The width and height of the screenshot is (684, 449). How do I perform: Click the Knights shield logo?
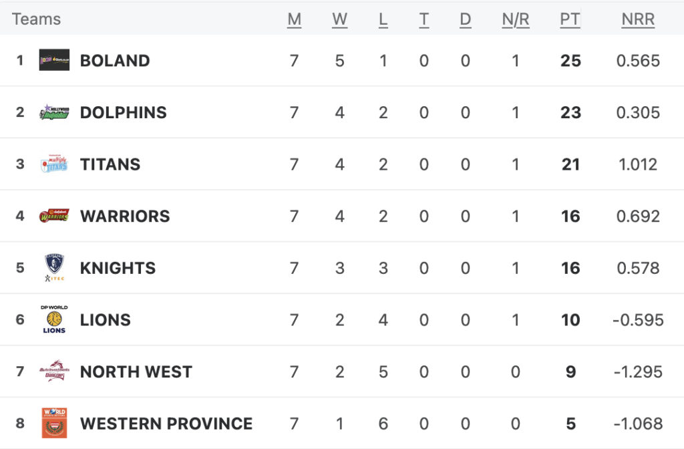tap(54, 267)
